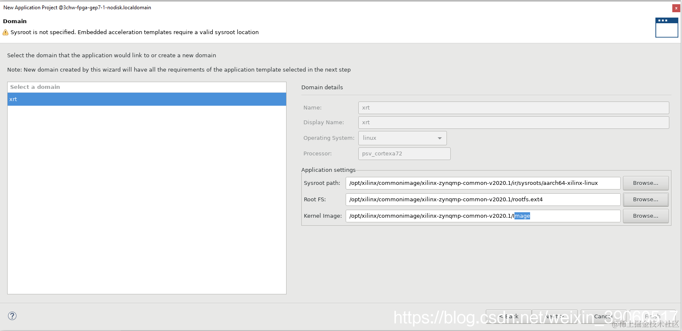
Task: Click the Display Name field
Action: pos(514,123)
